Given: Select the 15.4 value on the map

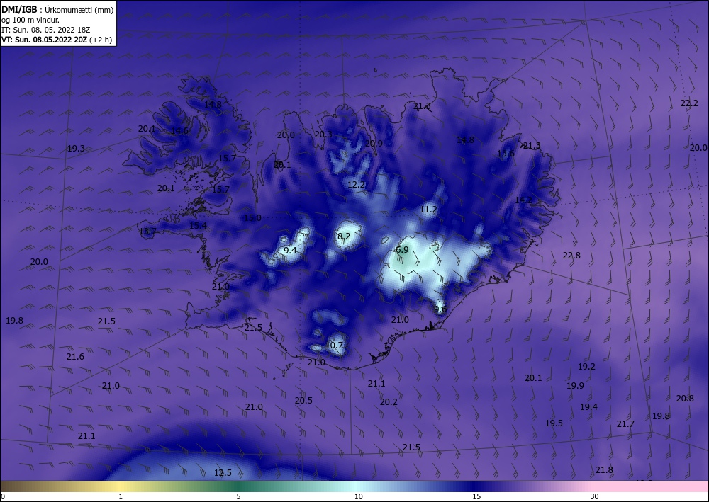Looking at the screenshot, I should 198,225.
